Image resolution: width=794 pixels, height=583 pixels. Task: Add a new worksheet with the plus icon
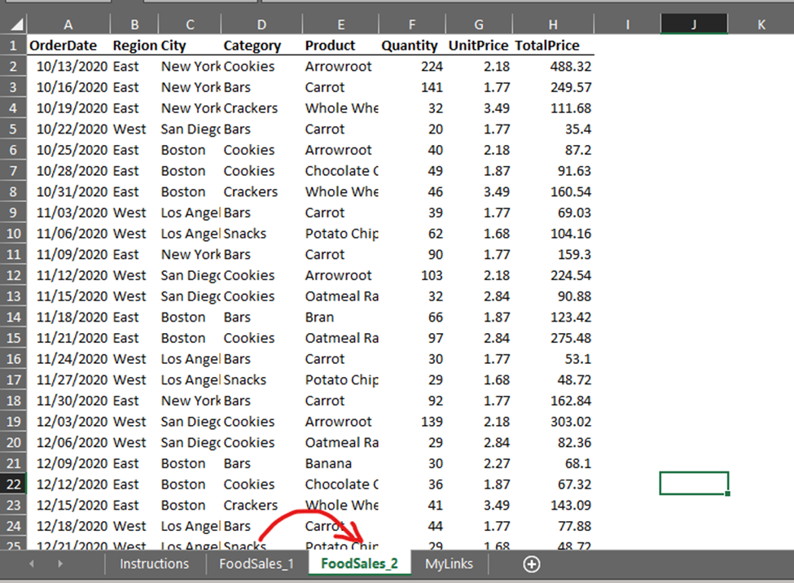531,563
